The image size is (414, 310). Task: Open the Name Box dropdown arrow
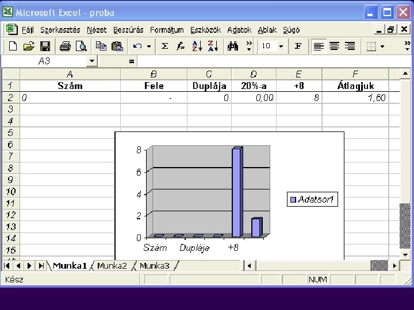pyautogui.click(x=92, y=61)
